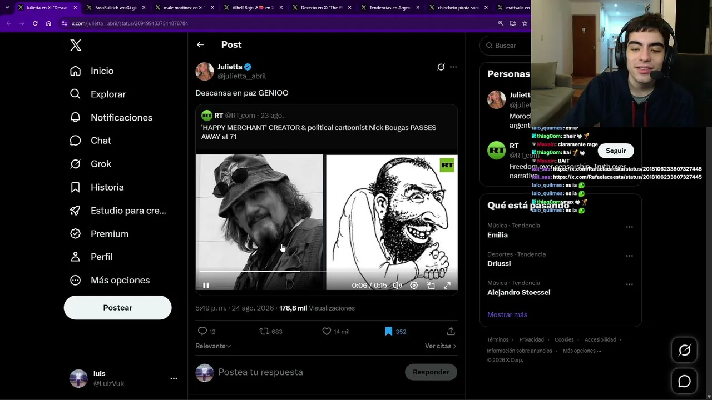This screenshot has width=712, height=400.
Task: Repost the post with 683 reposts
Action: tap(264, 331)
